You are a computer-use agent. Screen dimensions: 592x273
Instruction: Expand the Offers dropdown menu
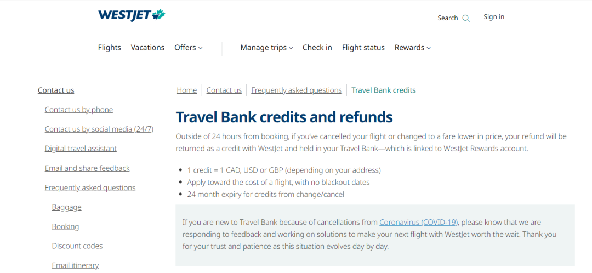click(x=189, y=48)
